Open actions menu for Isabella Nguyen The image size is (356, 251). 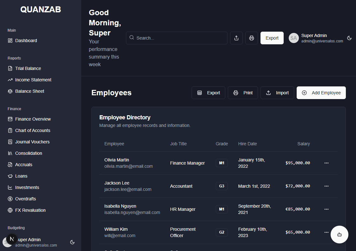click(x=326, y=209)
